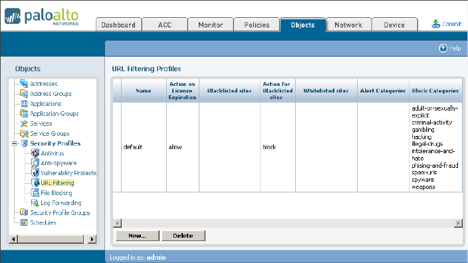The height and width of the screenshot is (263, 468).
Task: Select Security Profiles tree label
Action: coord(55,143)
